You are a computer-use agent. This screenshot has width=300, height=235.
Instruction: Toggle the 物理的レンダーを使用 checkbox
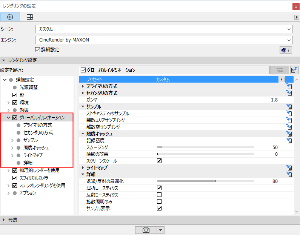click(x=15, y=170)
